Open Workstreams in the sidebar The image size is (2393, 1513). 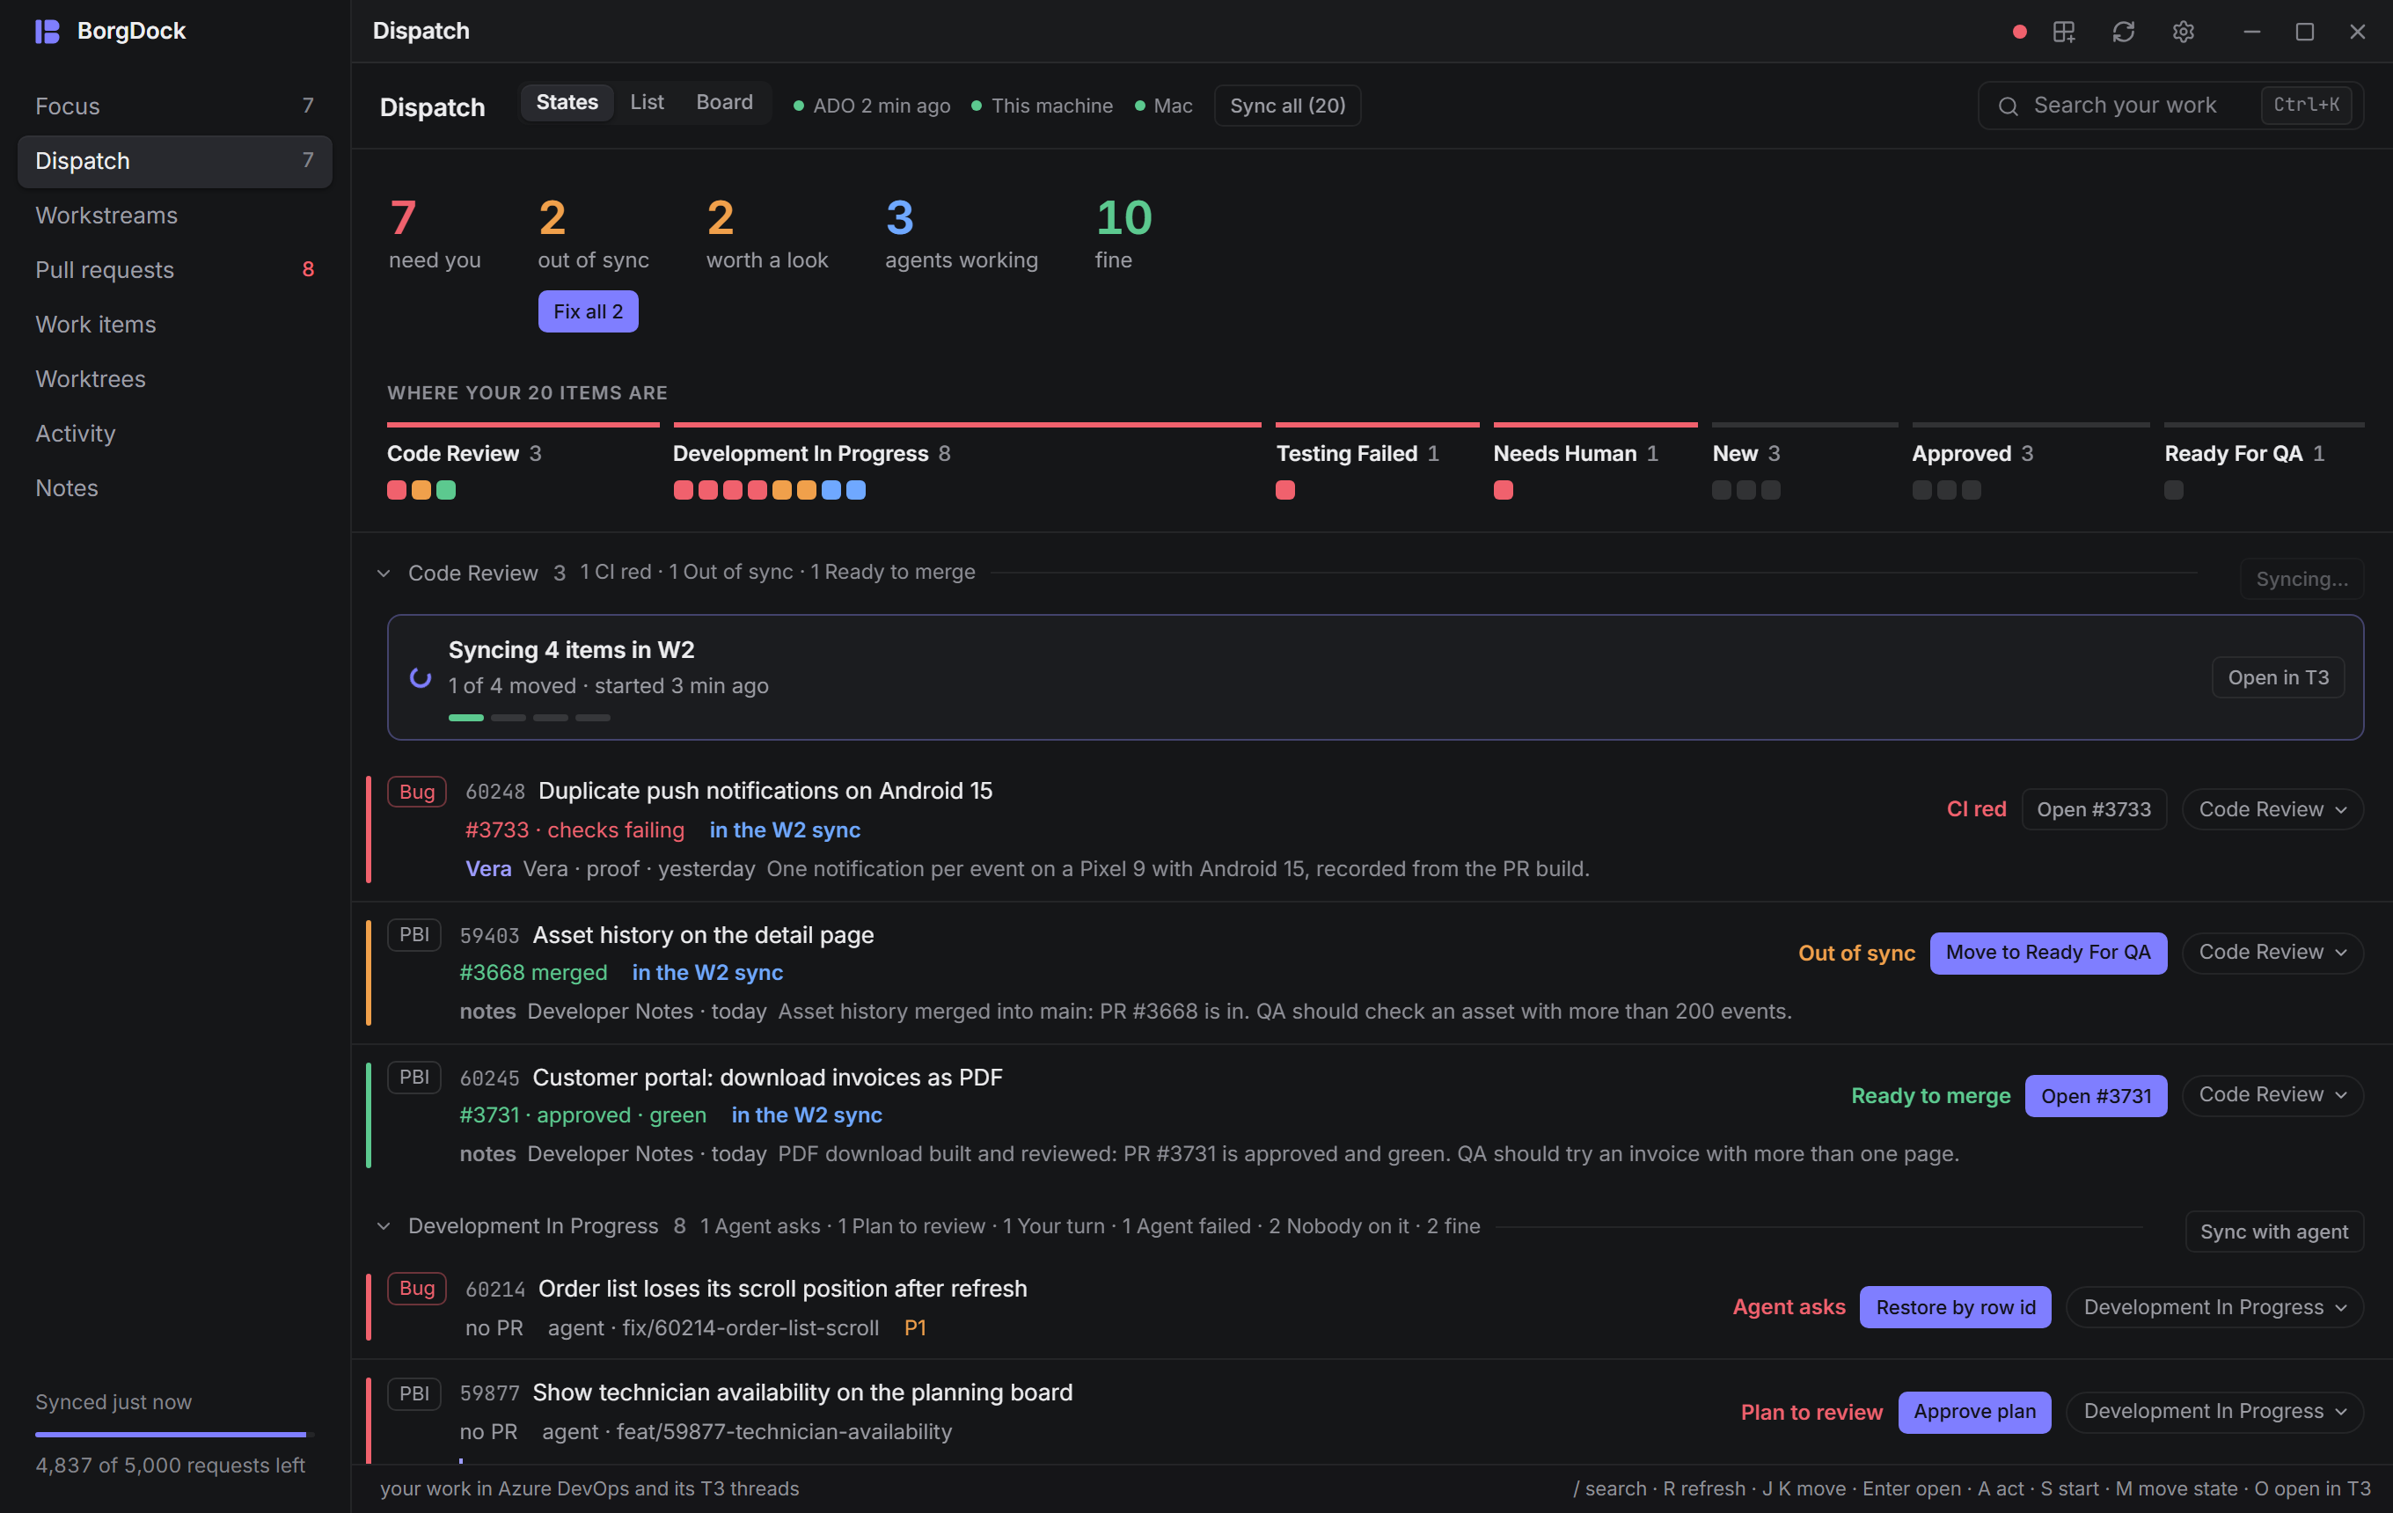(175, 216)
